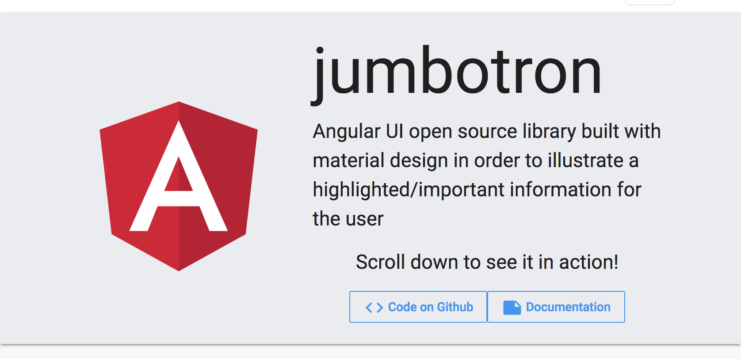Click the large jumbotron heading
The width and height of the screenshot is (741, 359).
456,73
